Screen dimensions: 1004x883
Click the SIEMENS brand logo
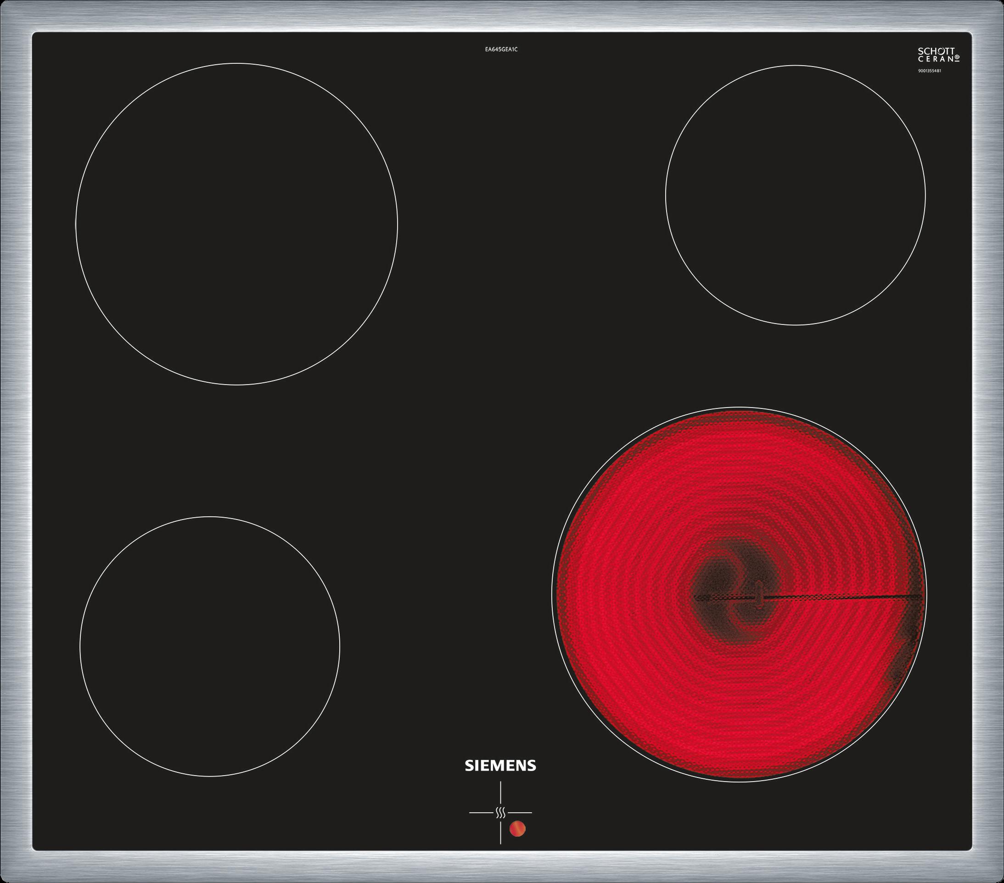point(500,766)
